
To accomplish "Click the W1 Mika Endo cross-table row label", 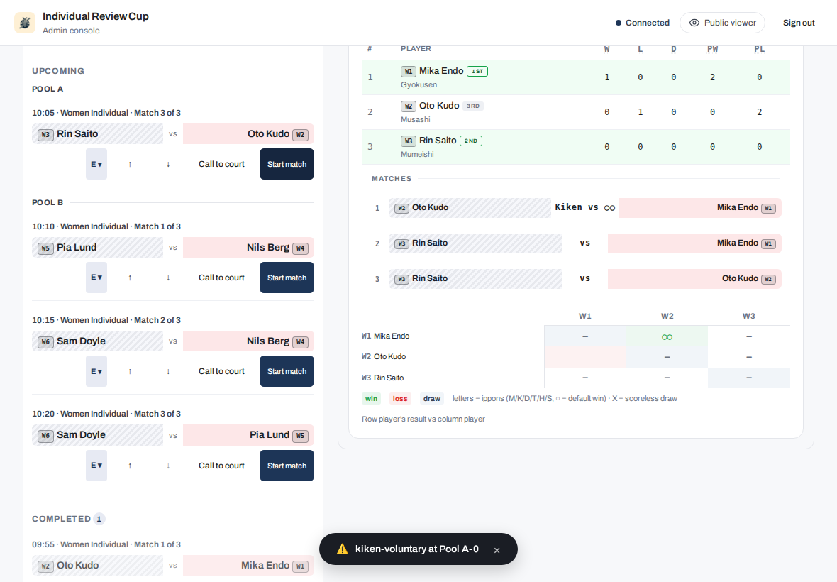I will coord(385,336).
